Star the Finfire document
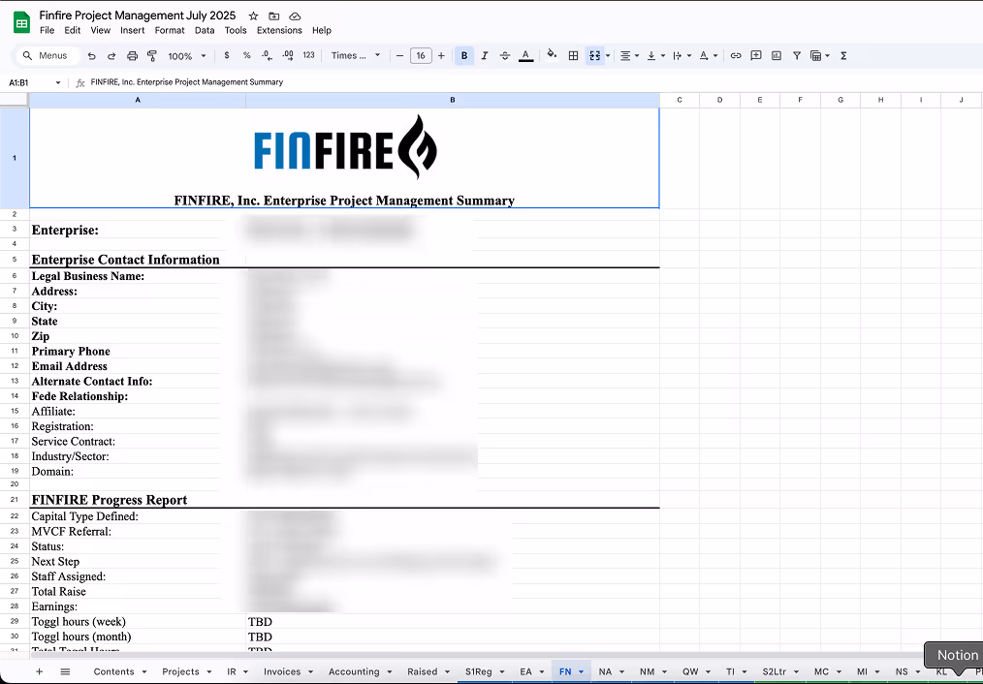The image size is (983, 684). [x=253, y=16]
